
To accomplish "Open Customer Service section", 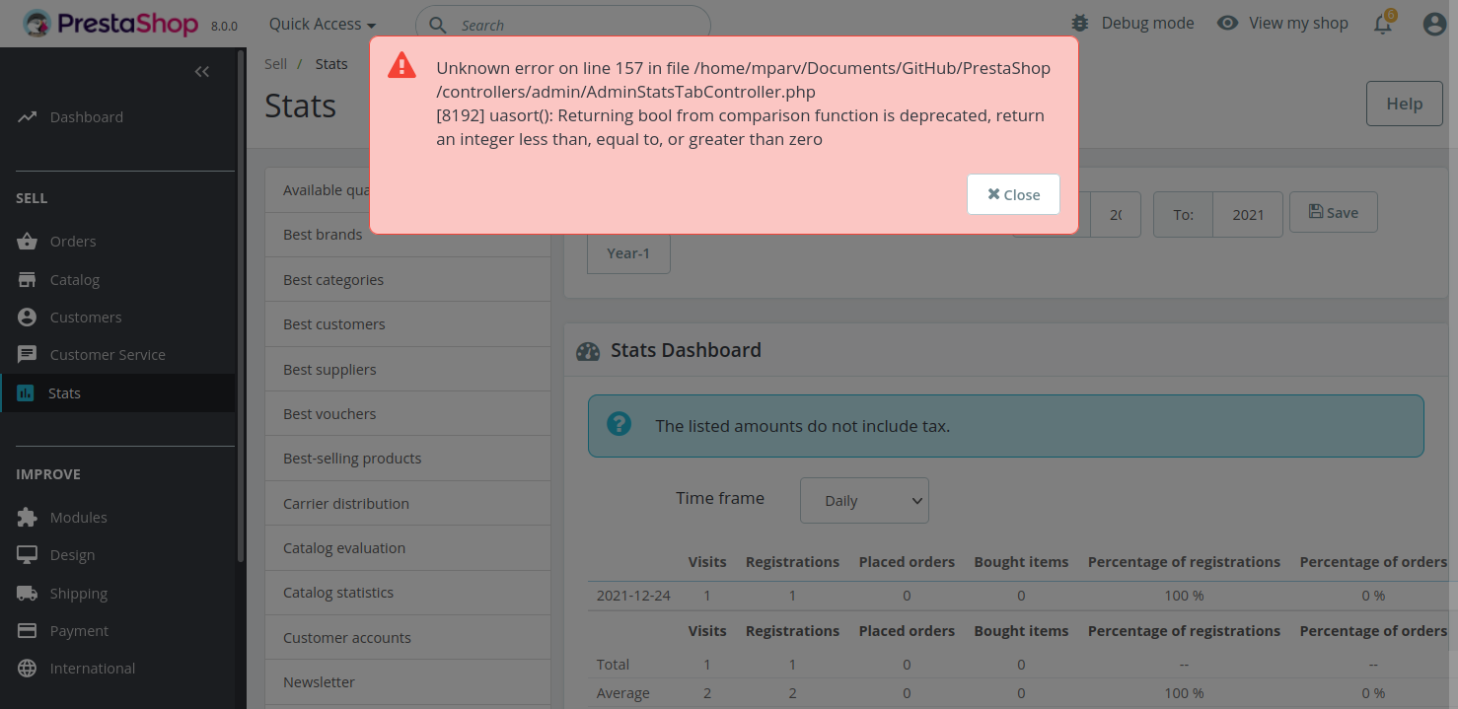I will (x=26, y=354).
